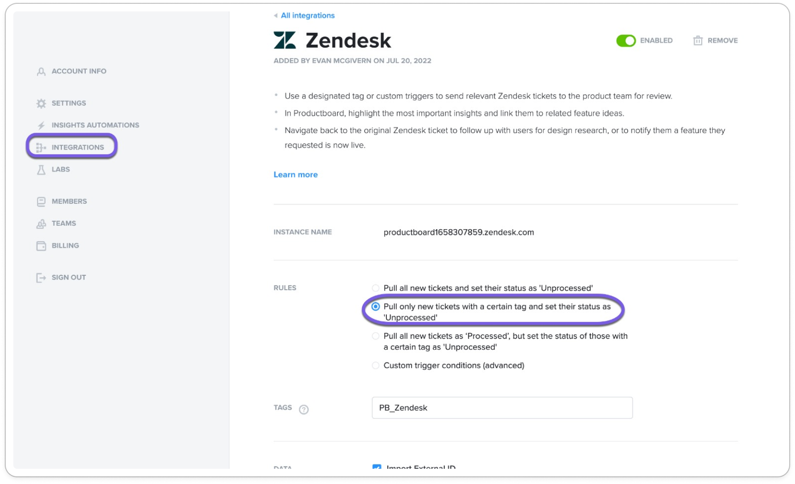795x484 pixels.
Task: Click the Tags field containing PB_Zendesk
Action: [502, 408]
